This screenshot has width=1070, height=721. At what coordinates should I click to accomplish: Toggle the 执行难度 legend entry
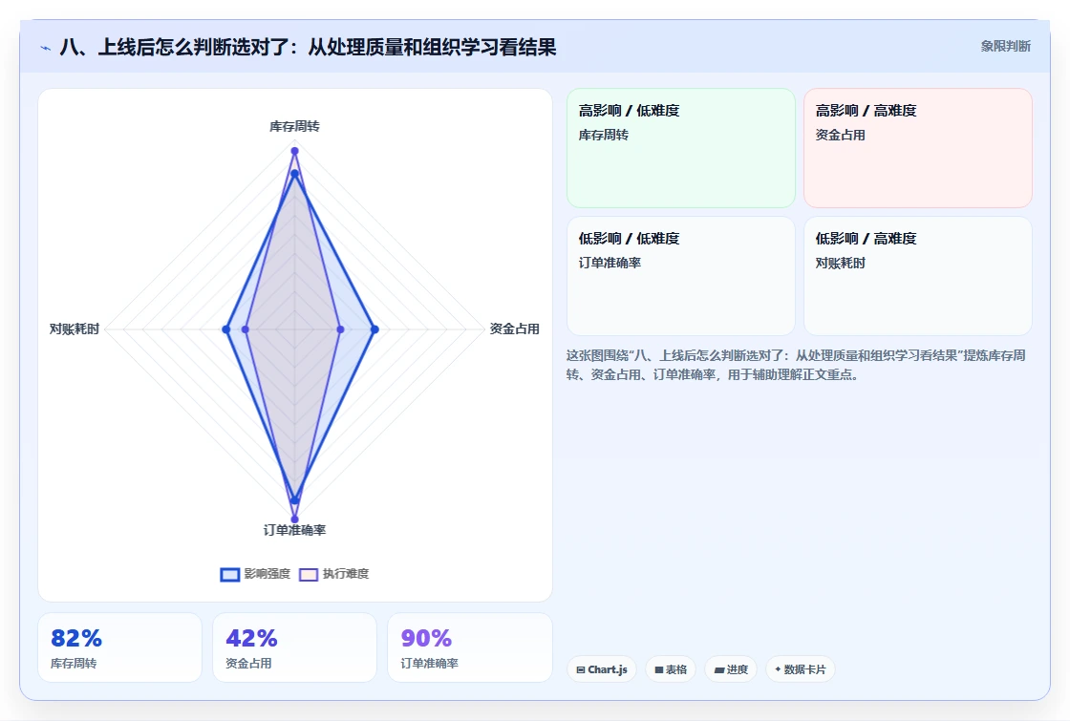click(334, 574)
